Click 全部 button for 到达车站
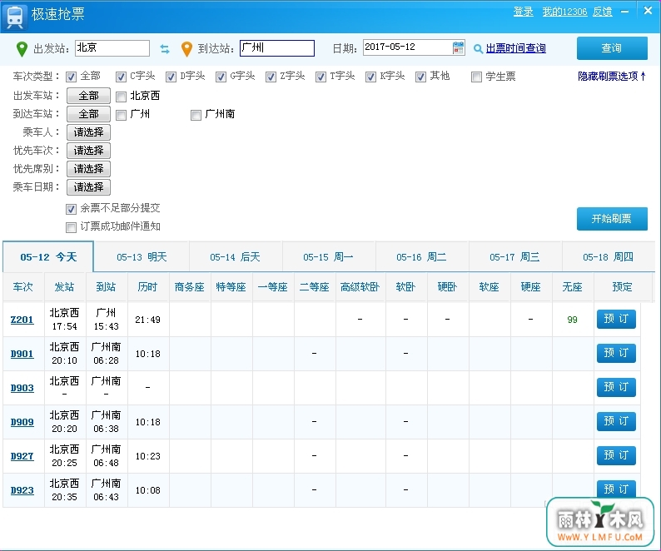 (88, 114)
